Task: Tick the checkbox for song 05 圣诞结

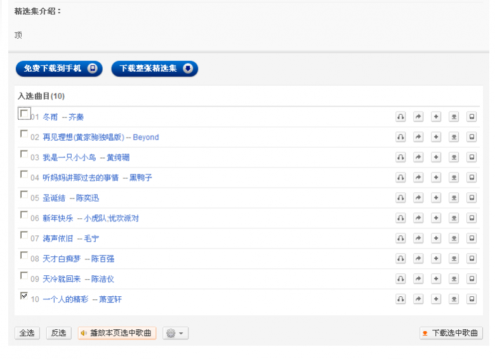Action: 24,195
